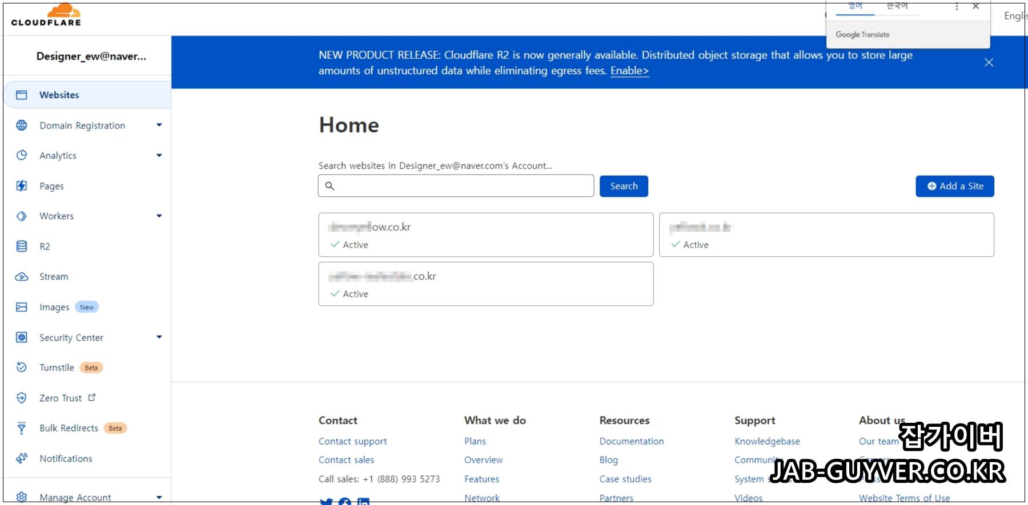
Task: Open the bottom site card ending in .co.kr
Action: pyautogui.click(x=486, y=284)
